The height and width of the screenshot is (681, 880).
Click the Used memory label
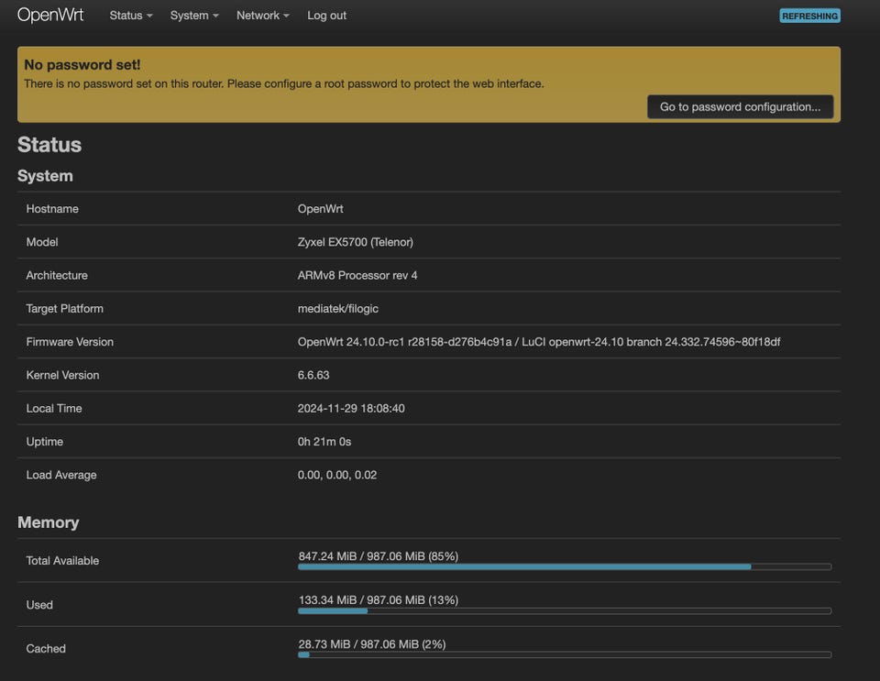(x=39, y=605)
